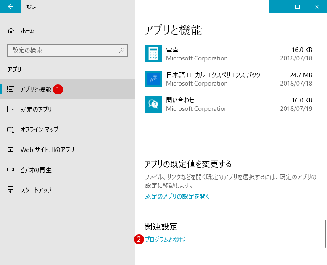The image size is (327, 265).
Task: Open プログラムと機能 link
Action: pyautogui.click(x=165, y=239)
